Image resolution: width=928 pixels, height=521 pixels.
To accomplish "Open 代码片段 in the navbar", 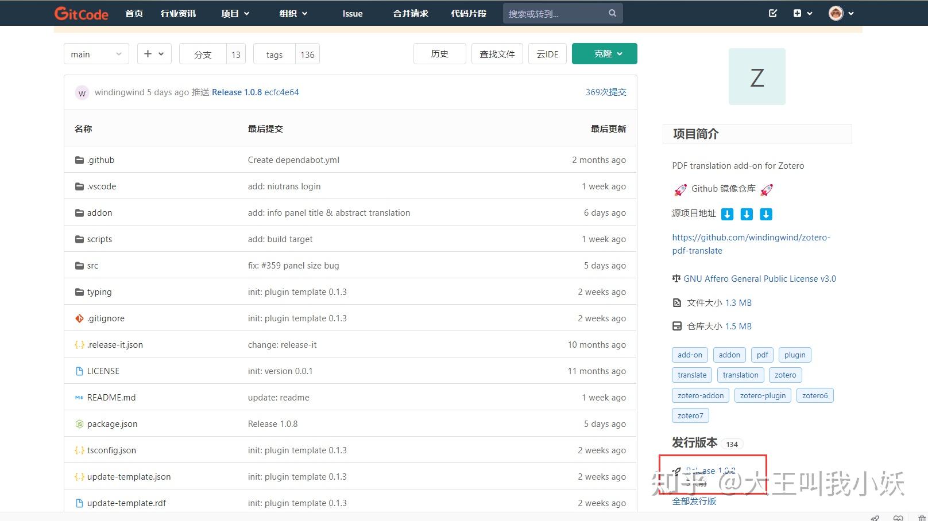I will (x=469, y=13).
